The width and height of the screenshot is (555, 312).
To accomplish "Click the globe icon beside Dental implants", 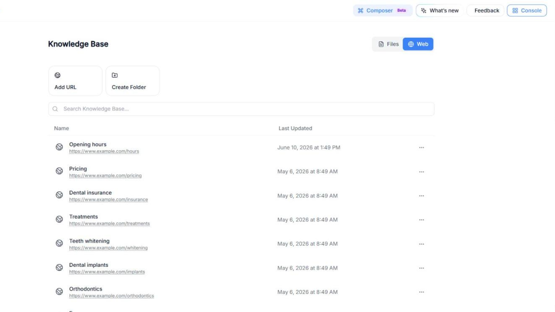I will click(59, 268).
